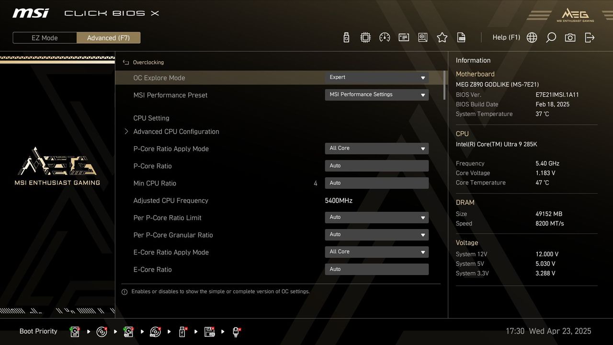
Task: Open the OC Explore Mode dropdown
Action: pyautogui.click(x=376, y=78)
